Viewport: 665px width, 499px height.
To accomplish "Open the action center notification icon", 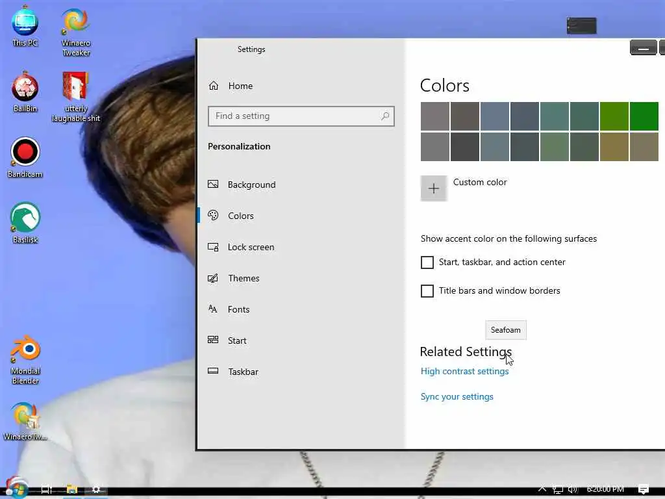I will coord(644,489).
